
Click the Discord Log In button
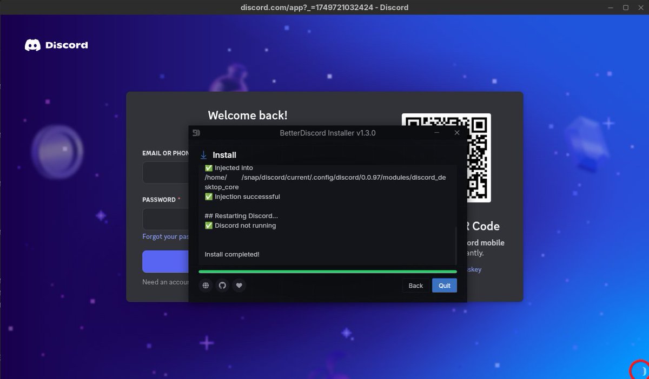click(x=165, y=261)
